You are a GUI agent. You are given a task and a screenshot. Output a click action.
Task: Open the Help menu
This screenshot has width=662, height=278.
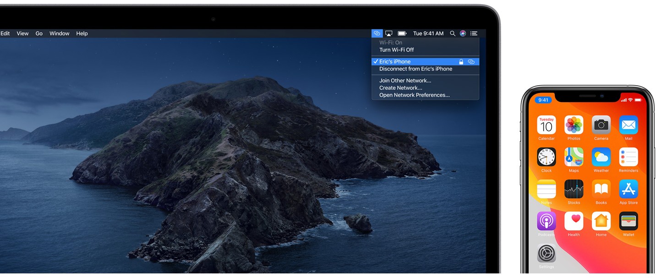click(x=82, y=33)
